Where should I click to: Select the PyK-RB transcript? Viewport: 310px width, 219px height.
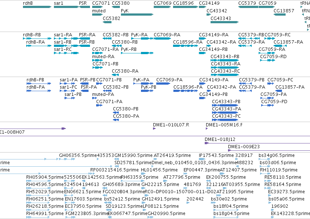click(x=137, y=53)
